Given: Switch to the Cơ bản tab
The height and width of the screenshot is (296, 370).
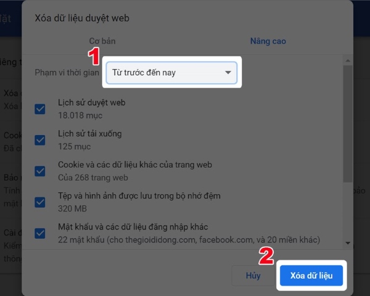Looking at the screenshot, I should tap(102, 41).
